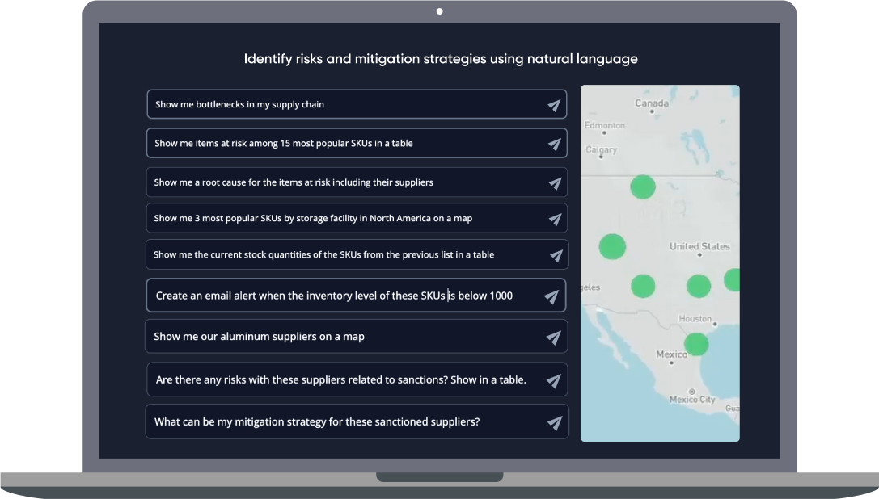
Task: Send the 'root cause for the items at risk' query
Action: click(x=555, y=183)
